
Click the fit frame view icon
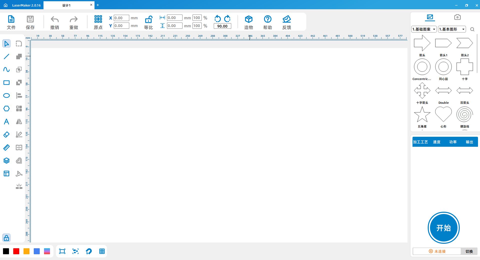pos(62,251)
